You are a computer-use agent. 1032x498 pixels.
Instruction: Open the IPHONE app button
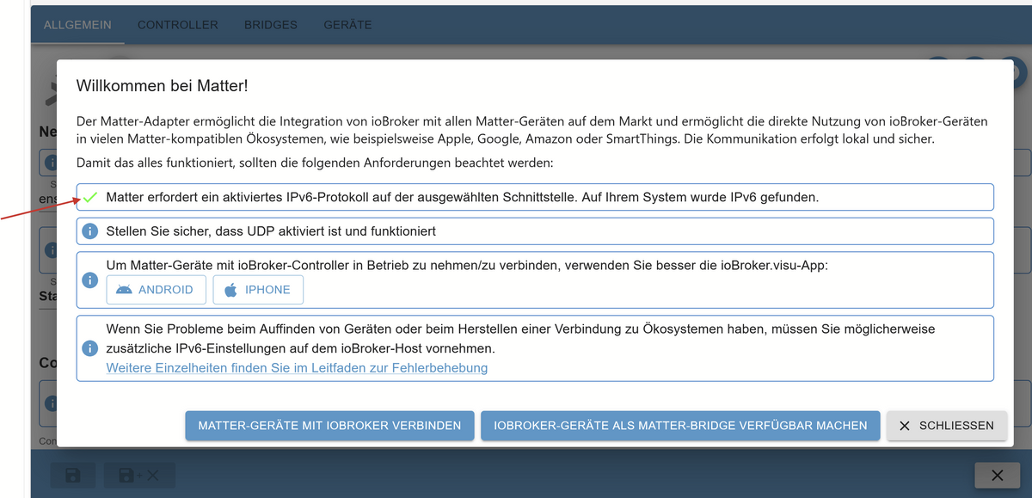258,290
